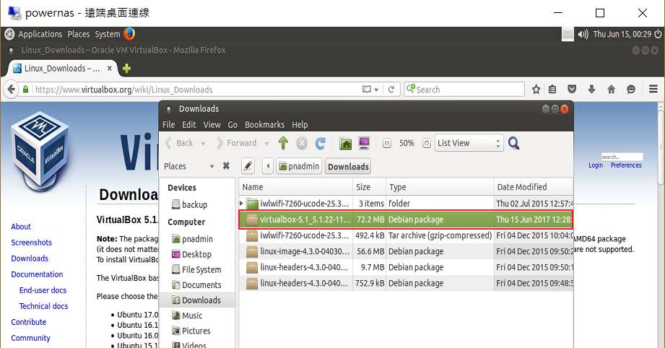The image size is (665, 348).
Task: Open the Places side pane dropdown
Action: click(212, 167)
